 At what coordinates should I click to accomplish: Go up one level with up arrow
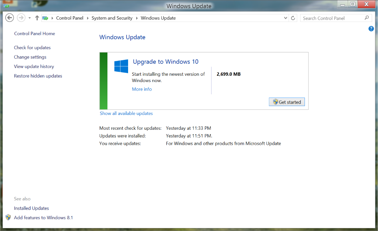37,18
